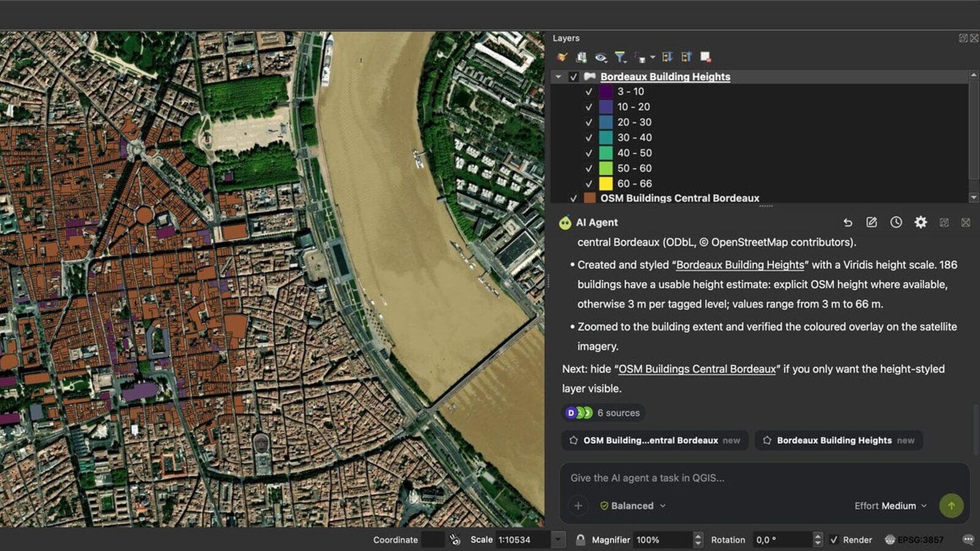Click the Collapse All layers icon
980x551 pixels.
click(x=687, y=57)
